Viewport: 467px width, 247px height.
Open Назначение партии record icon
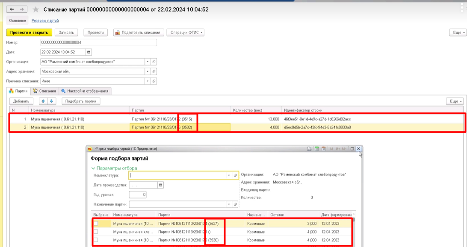tap(235, 204)
